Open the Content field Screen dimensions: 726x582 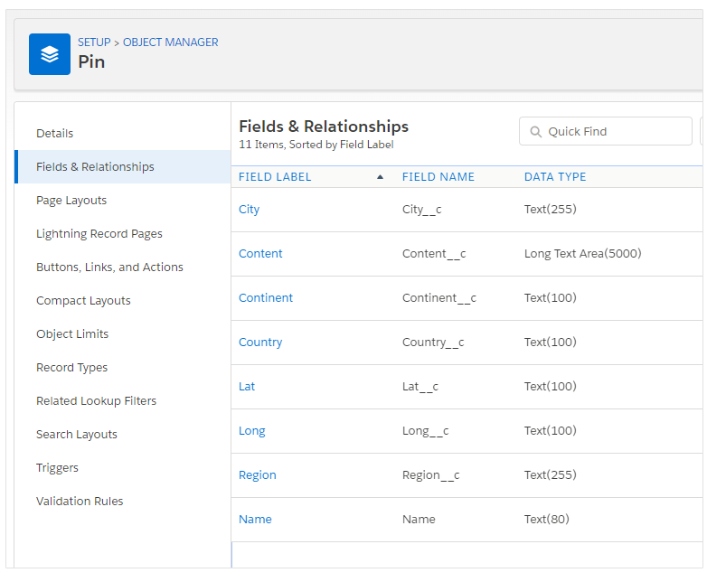[x=260, y=254]
